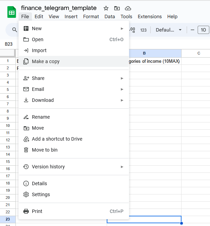This screenshot has width=210, height=226.
Task: Select row 1 header
Action: (x=8, y=61)
